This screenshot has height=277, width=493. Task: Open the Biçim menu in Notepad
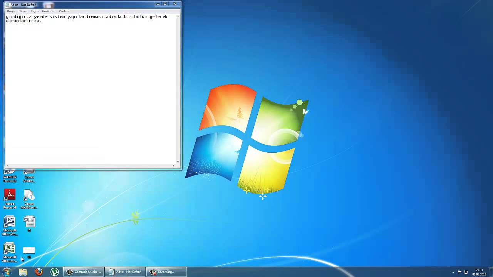(35, 11)
